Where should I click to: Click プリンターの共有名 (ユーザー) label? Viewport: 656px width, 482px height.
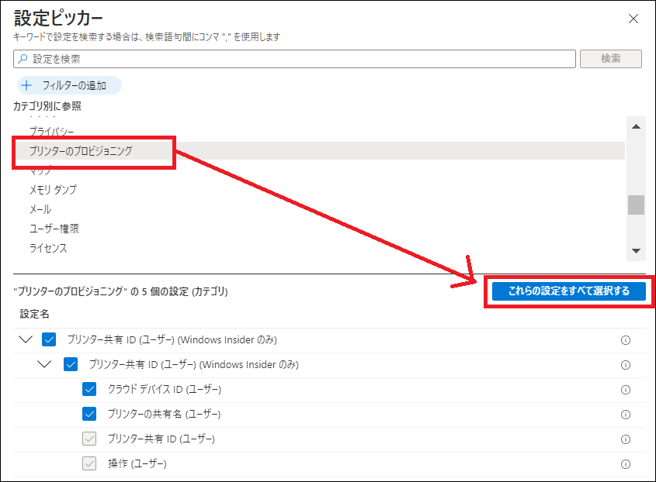tap(164, 414)
